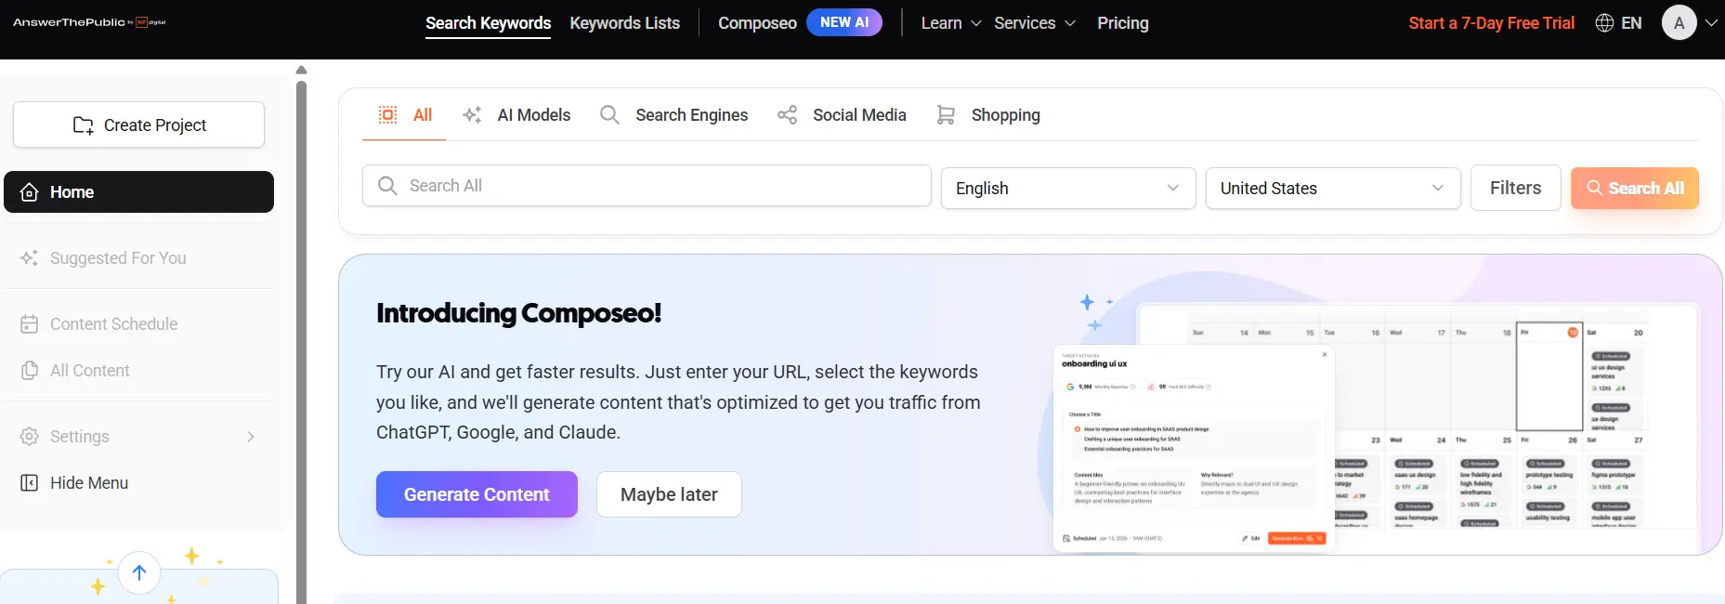Image resolution: width=1725 pixels, height=604 pixels.
Task: Open Keywords Lists page
Action: 624,23
